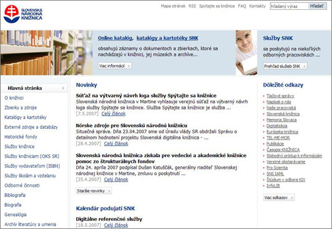The height and width of the screenshot is (229, 332).
Task: Open Naše pracoviská link
Action: (281, 108)
